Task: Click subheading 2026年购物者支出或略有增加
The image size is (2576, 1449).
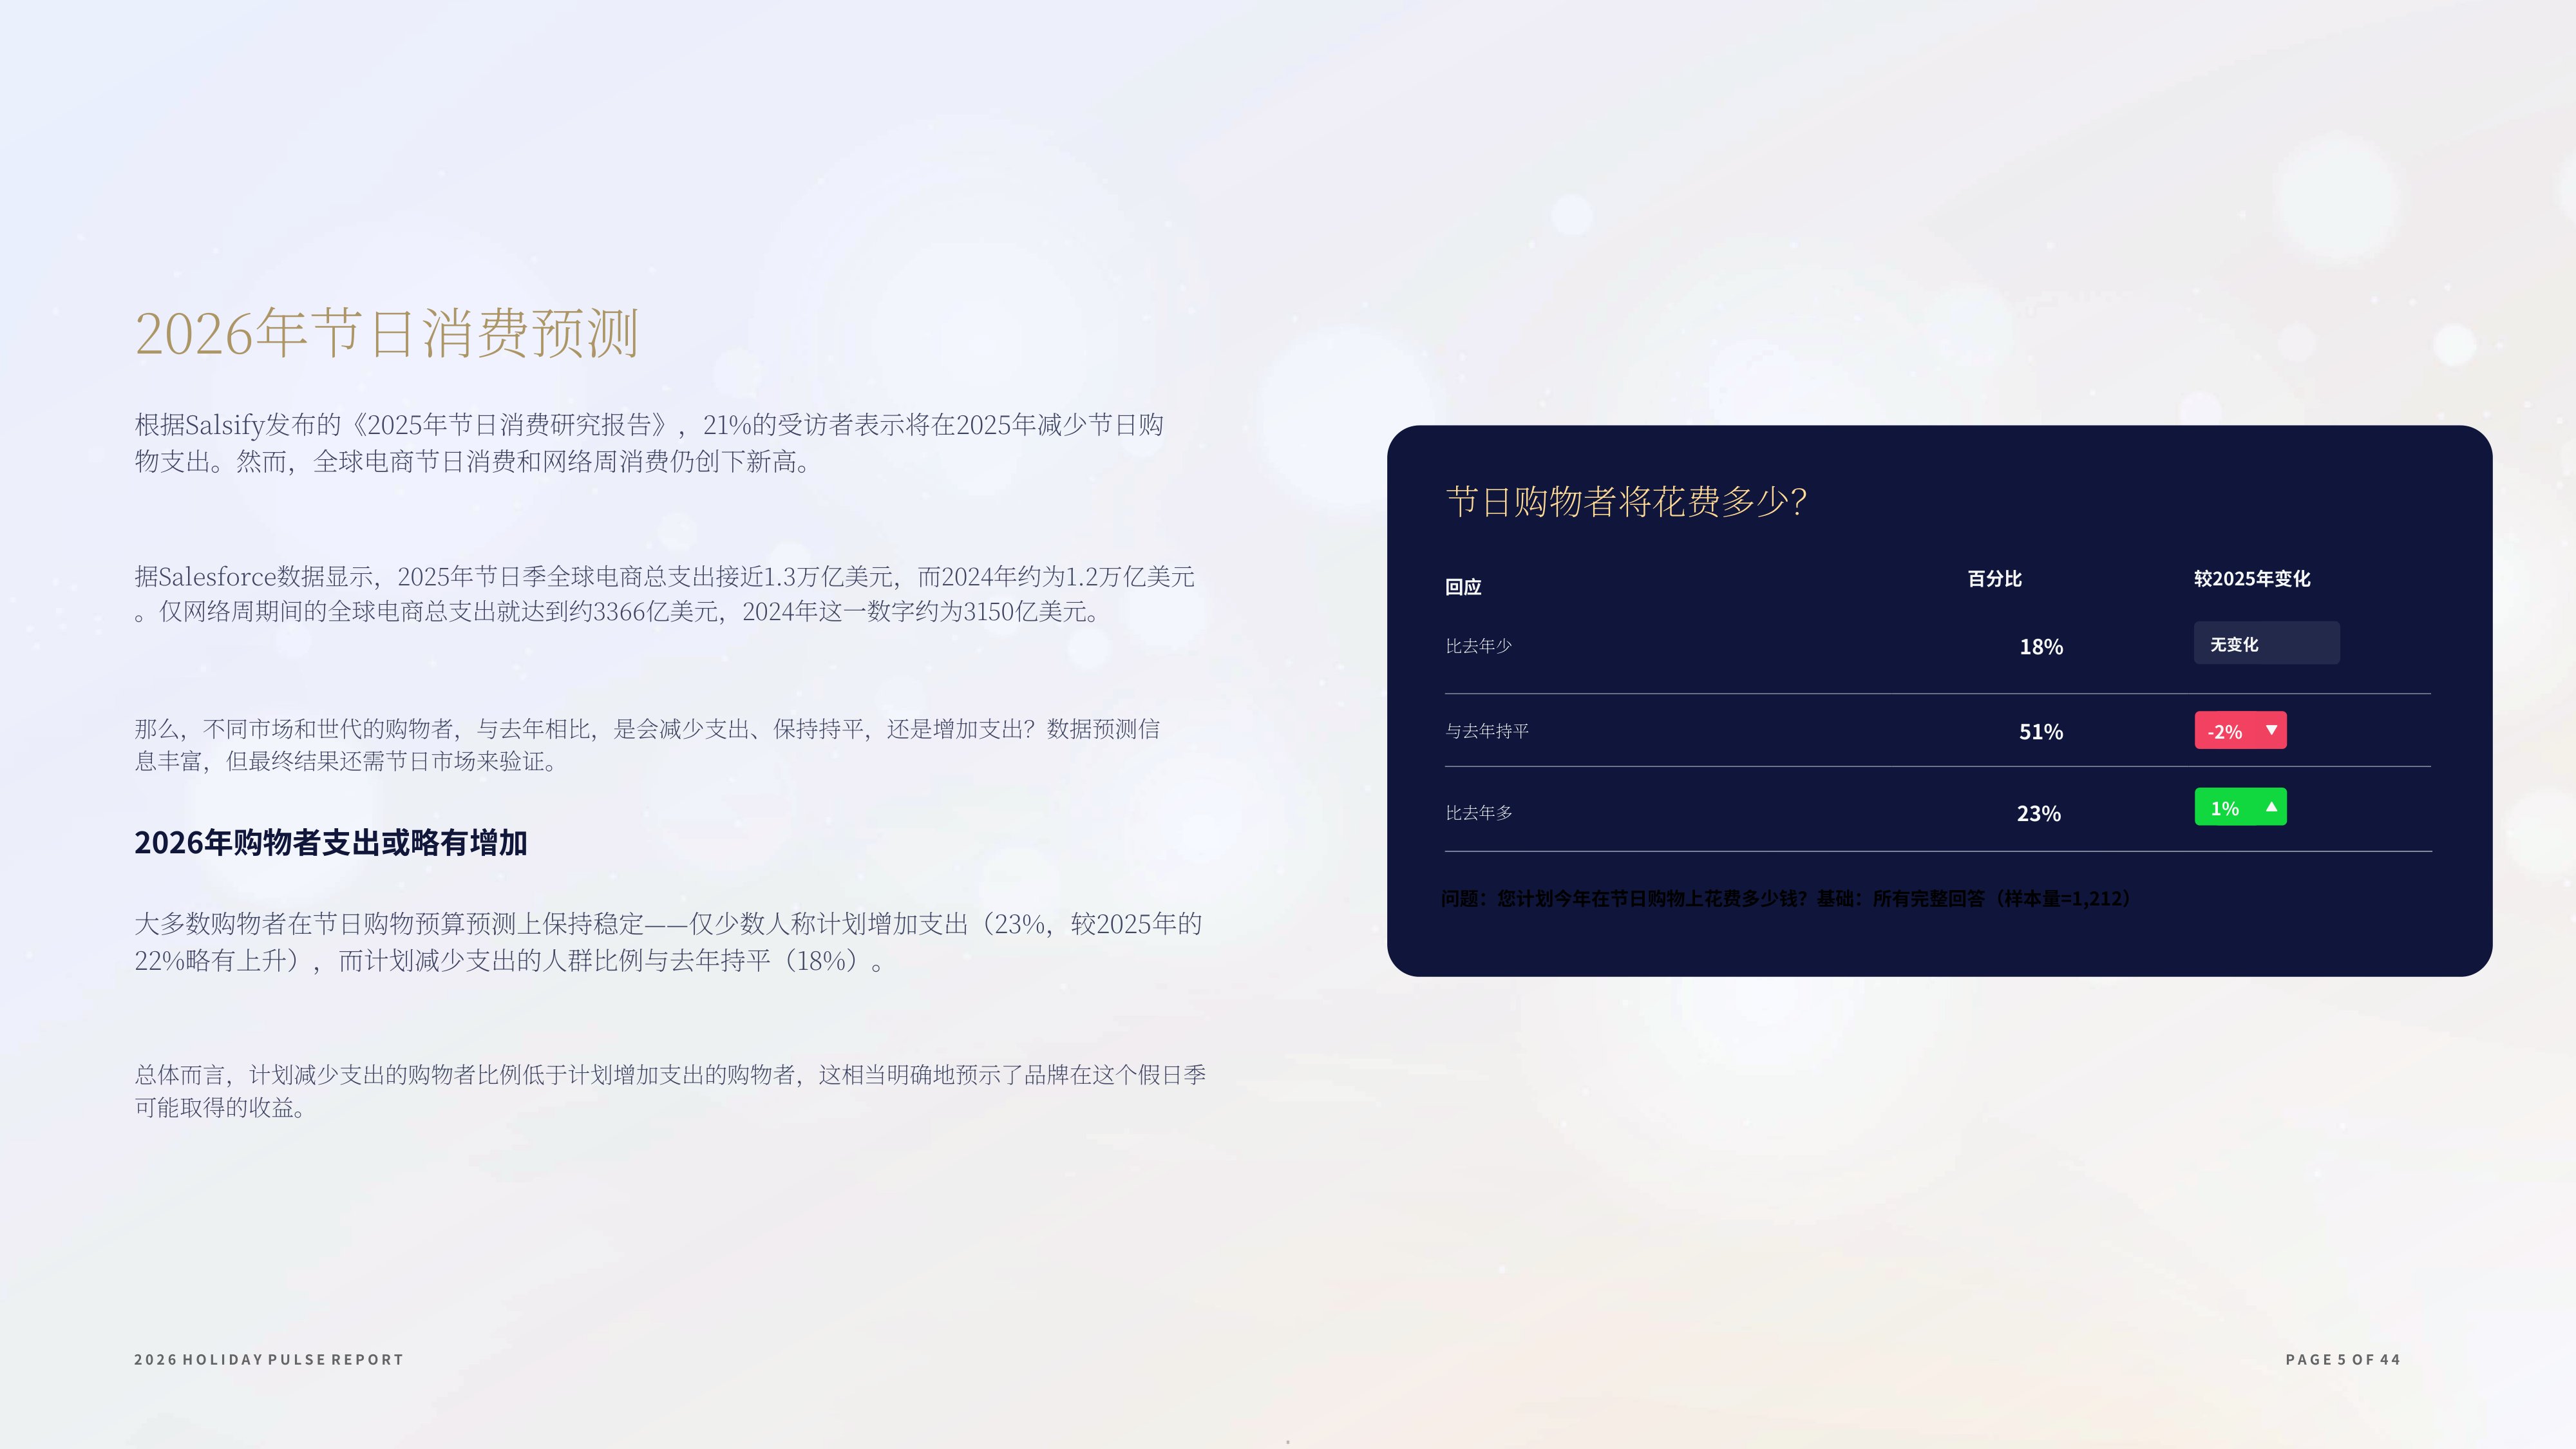Action: [331, 843]
